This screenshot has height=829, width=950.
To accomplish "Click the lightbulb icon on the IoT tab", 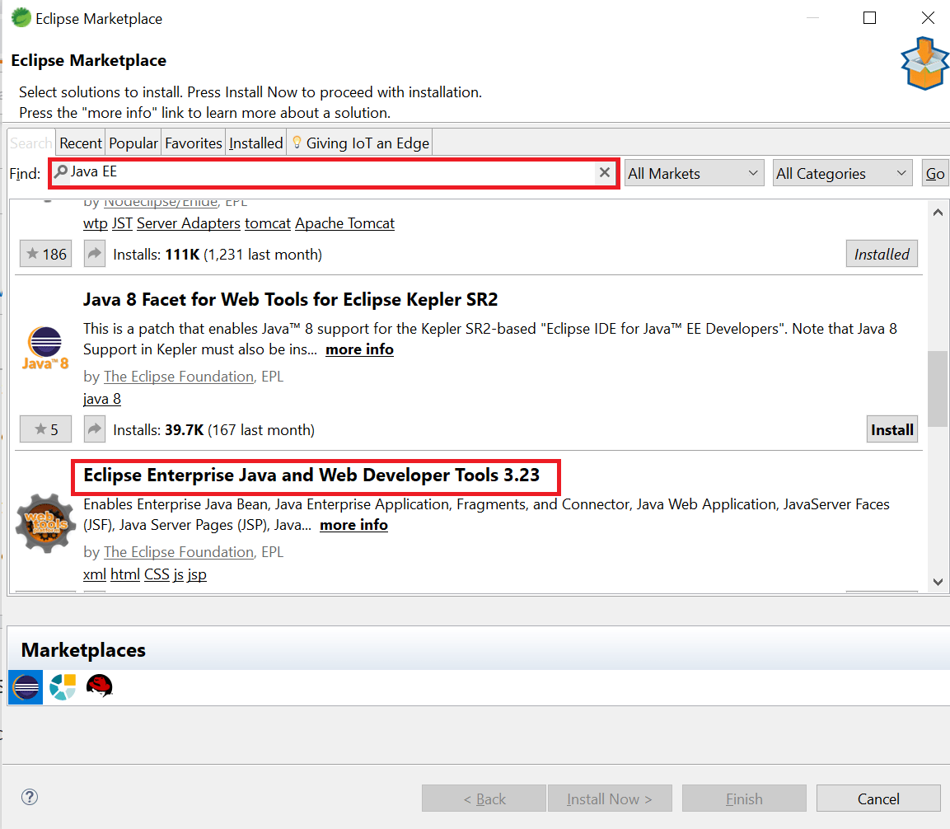I will point(297,143).
